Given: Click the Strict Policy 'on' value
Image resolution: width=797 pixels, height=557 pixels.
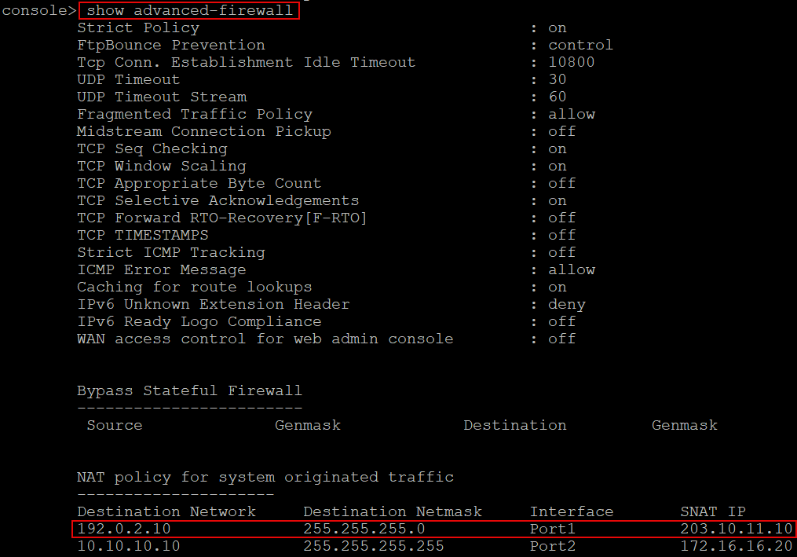Looking at the screenshot, I should (558, 27).
